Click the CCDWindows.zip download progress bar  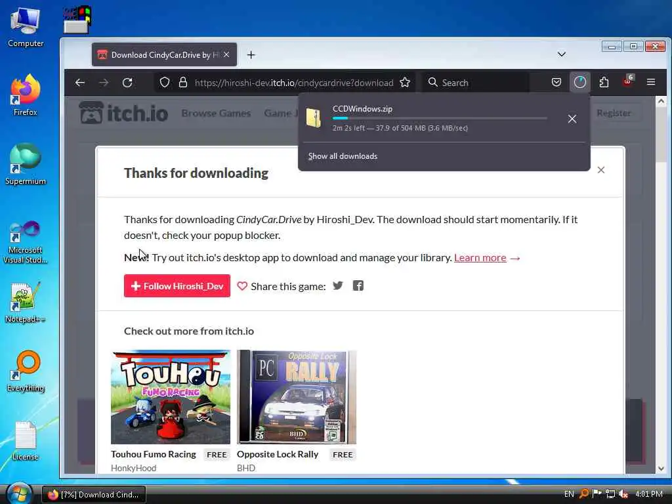point(440,118)
